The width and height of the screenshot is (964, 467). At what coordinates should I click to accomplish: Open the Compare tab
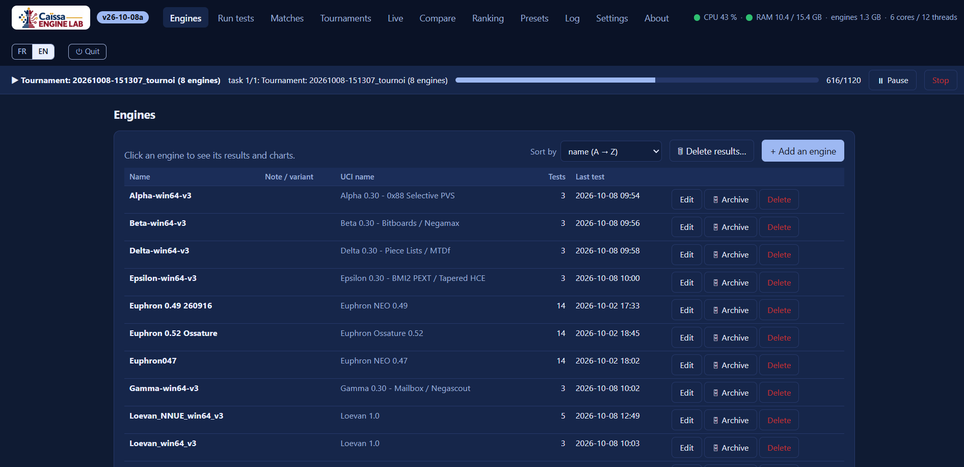(438, 18)
